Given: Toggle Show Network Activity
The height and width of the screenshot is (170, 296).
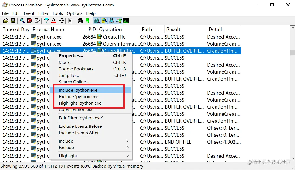Looking at the screenshot, I should (112, 21).
